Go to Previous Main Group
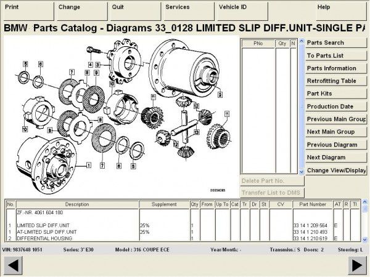The image size is (370, 277). (x=336, y=119)
